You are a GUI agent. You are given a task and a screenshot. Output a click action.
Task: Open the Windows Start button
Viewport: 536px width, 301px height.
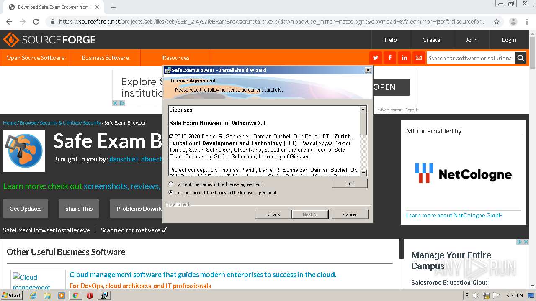pos(11,295)
